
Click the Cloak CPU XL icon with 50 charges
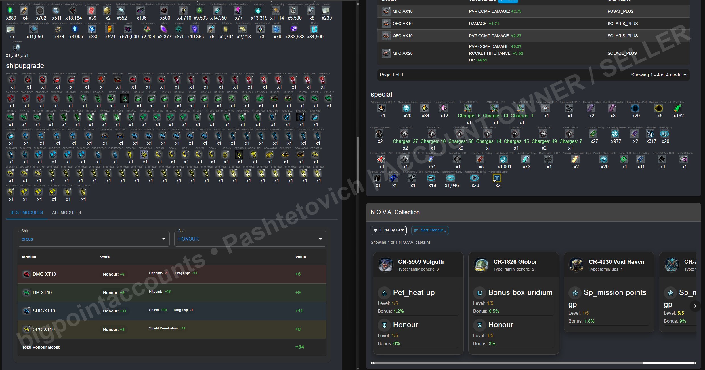[x=460, y=134]
